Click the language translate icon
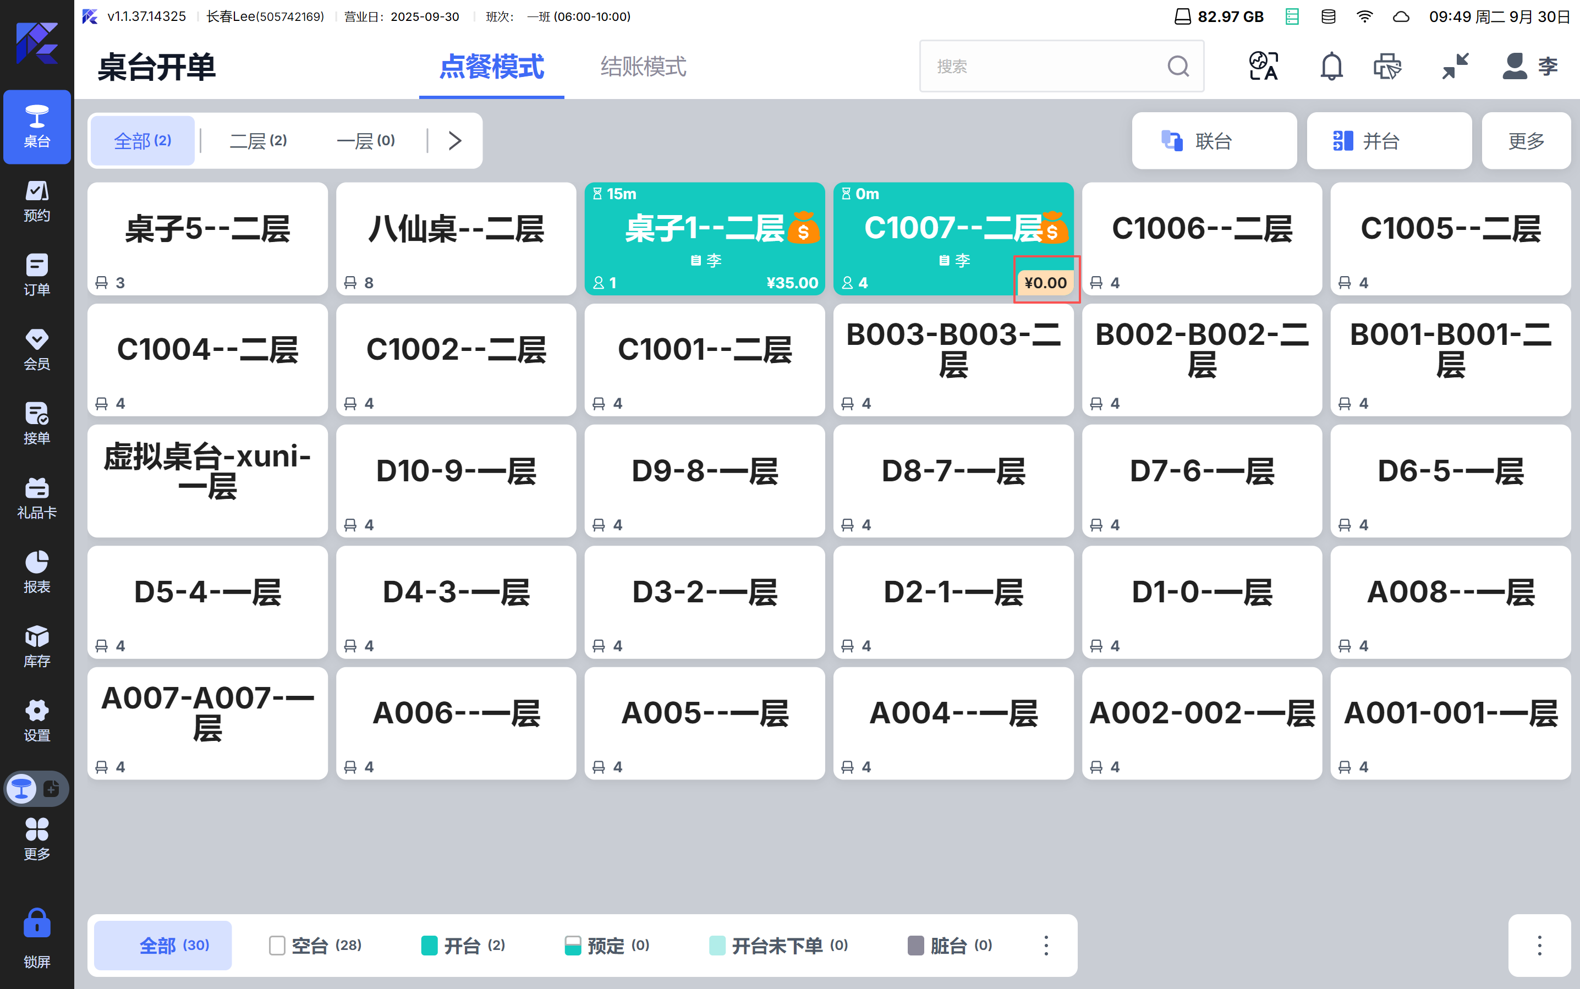 click(x=1263, y=66)
